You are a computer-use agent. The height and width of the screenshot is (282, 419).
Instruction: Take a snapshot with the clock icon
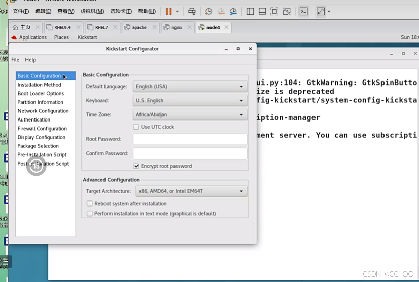point(208,12)
